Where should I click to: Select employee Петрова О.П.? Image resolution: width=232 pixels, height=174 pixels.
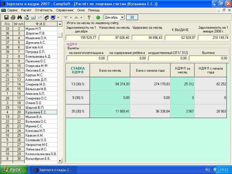tap(41, 52)
